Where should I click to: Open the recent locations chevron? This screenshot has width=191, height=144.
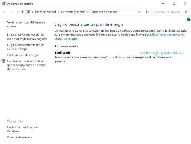[x=18, y=12]
